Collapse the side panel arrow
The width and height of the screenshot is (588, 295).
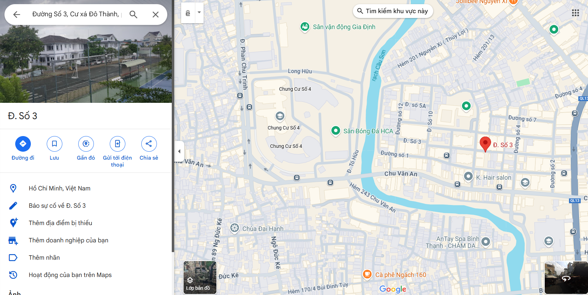pos(179,151)
